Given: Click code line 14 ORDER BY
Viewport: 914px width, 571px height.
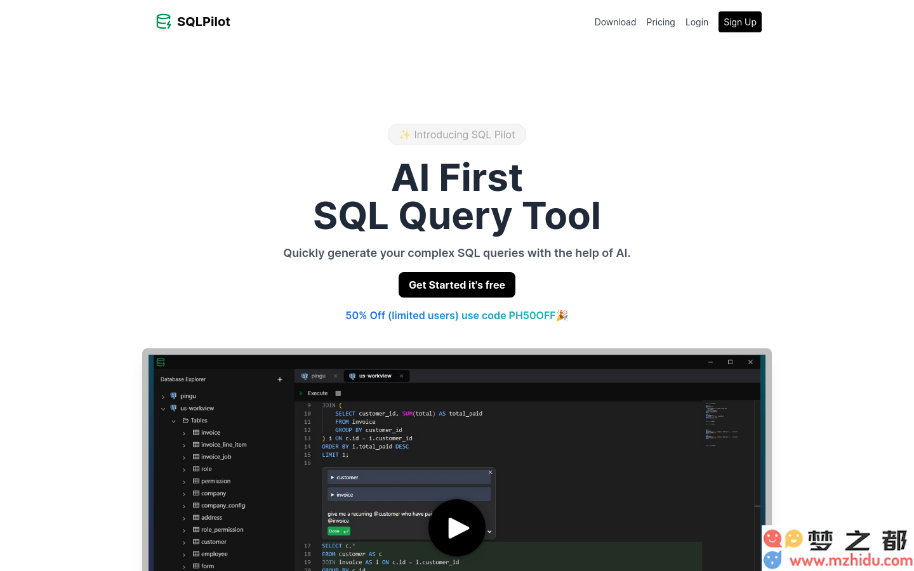Looking at the screenshot, I should 365,447.
